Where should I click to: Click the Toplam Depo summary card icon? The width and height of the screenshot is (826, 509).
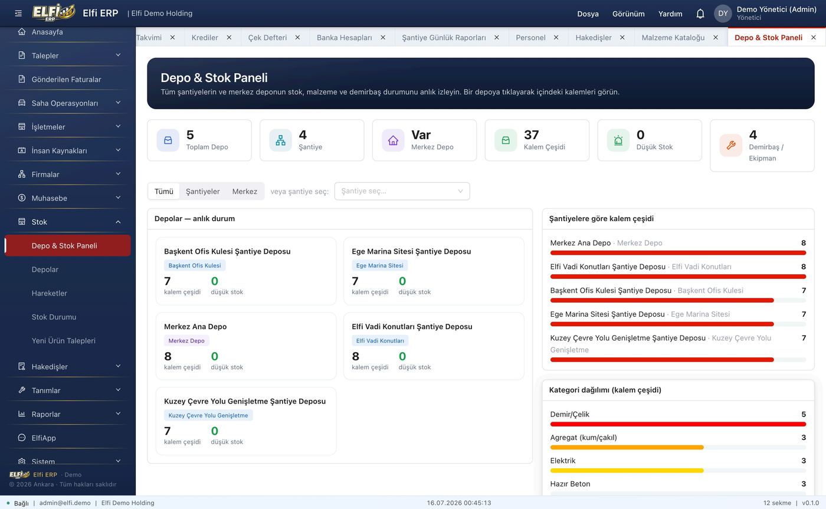(x=168, y=140)
